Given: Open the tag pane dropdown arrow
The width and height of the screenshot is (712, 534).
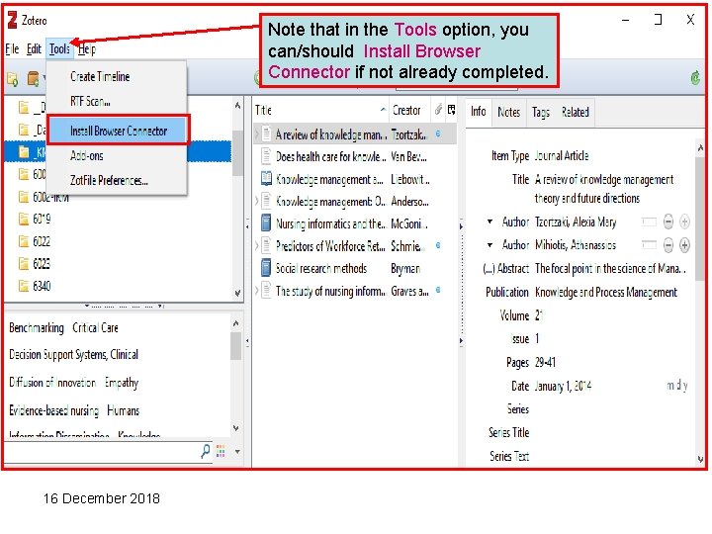Looking at the screenshot, I should 237,452.
